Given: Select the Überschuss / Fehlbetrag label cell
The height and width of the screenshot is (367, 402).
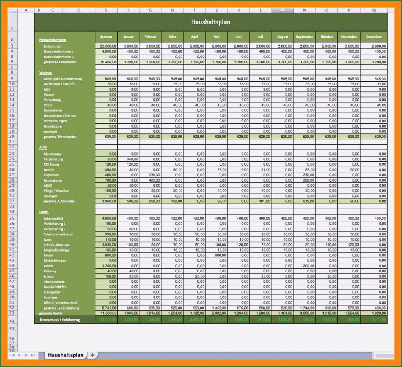Looking at the screenshot, I should point(60,320).
